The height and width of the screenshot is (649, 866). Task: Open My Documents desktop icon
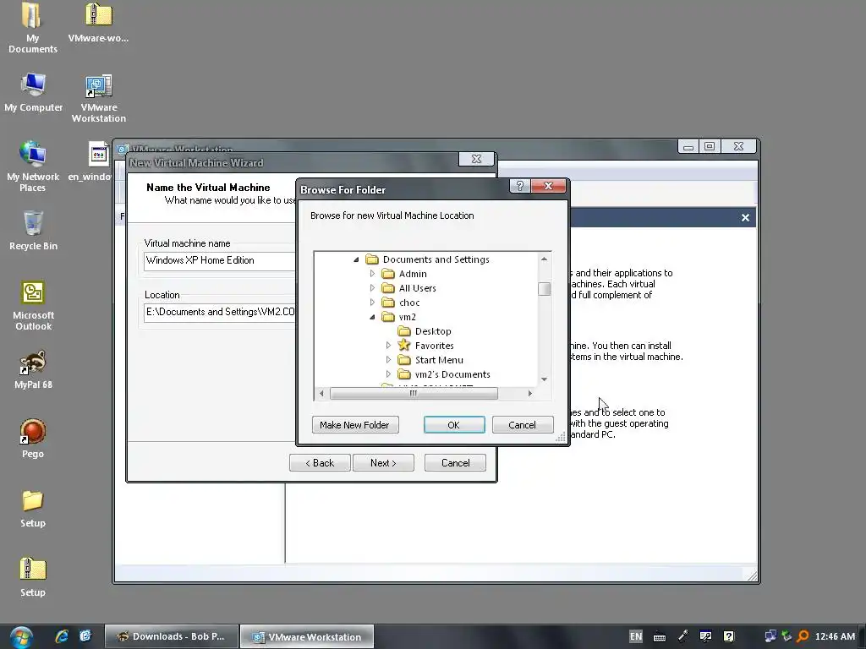pyautogui.click(x=33, y=28)
